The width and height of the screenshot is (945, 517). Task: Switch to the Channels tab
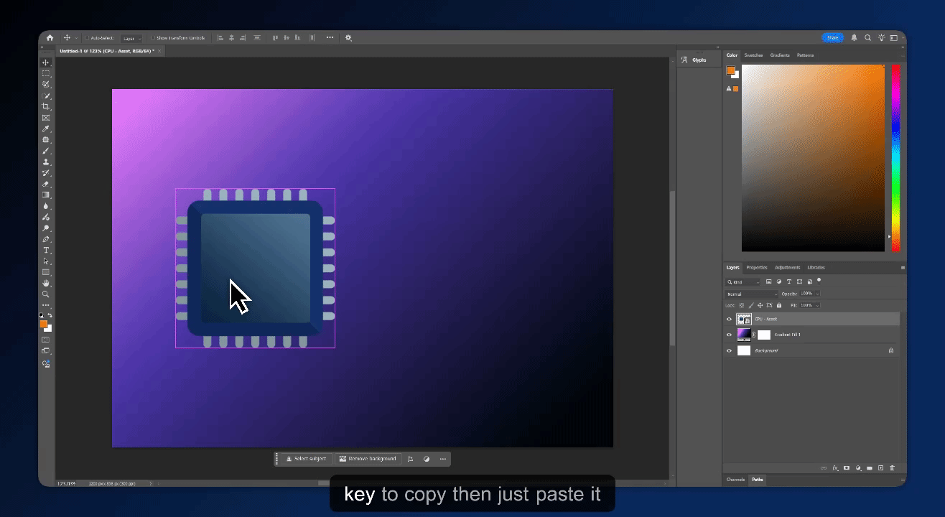pos(735,479)
